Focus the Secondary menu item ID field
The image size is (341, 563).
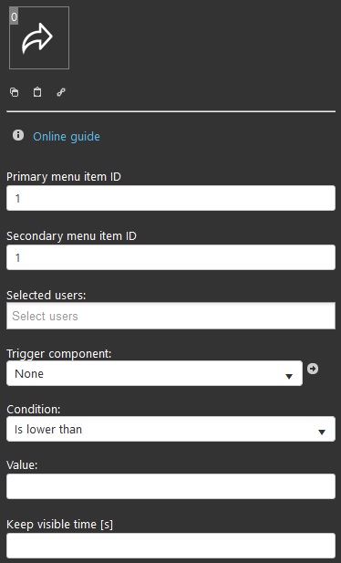tap(170, 257)
